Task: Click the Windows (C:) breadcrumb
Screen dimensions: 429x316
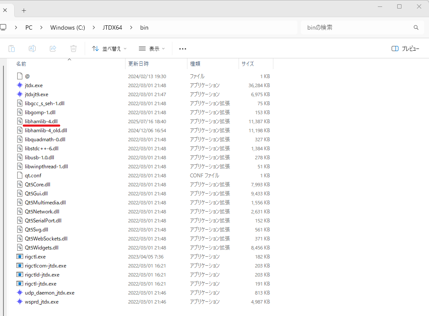Action: (67, 27)
